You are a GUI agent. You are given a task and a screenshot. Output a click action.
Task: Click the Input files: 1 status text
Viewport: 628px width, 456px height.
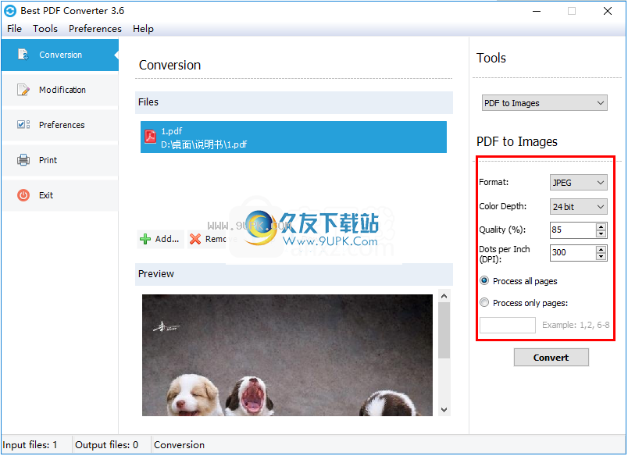(30, 445)
